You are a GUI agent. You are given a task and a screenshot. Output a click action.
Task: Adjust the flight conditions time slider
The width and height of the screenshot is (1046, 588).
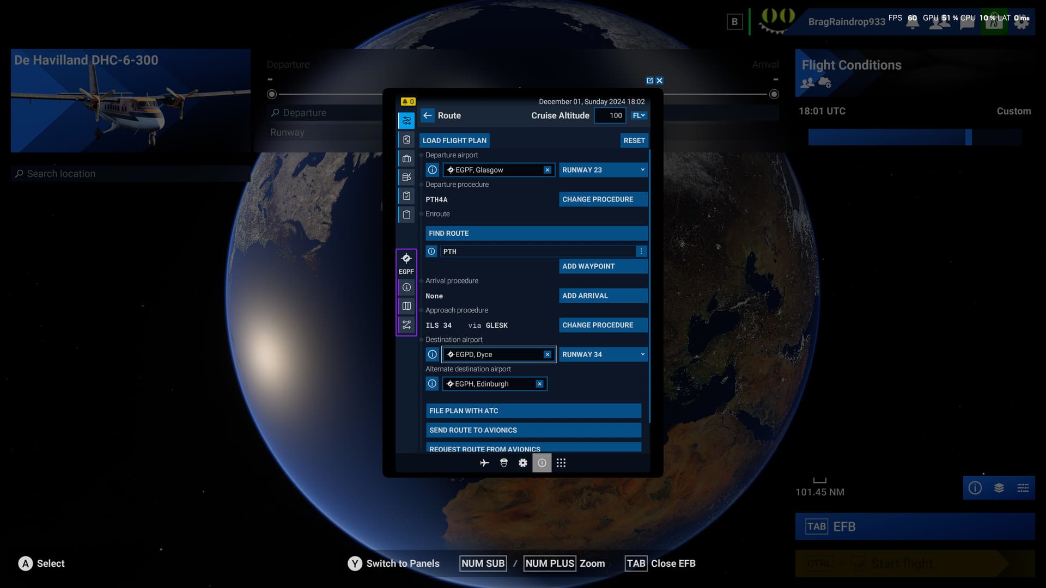pyautogui.click(x=968, y=137)
